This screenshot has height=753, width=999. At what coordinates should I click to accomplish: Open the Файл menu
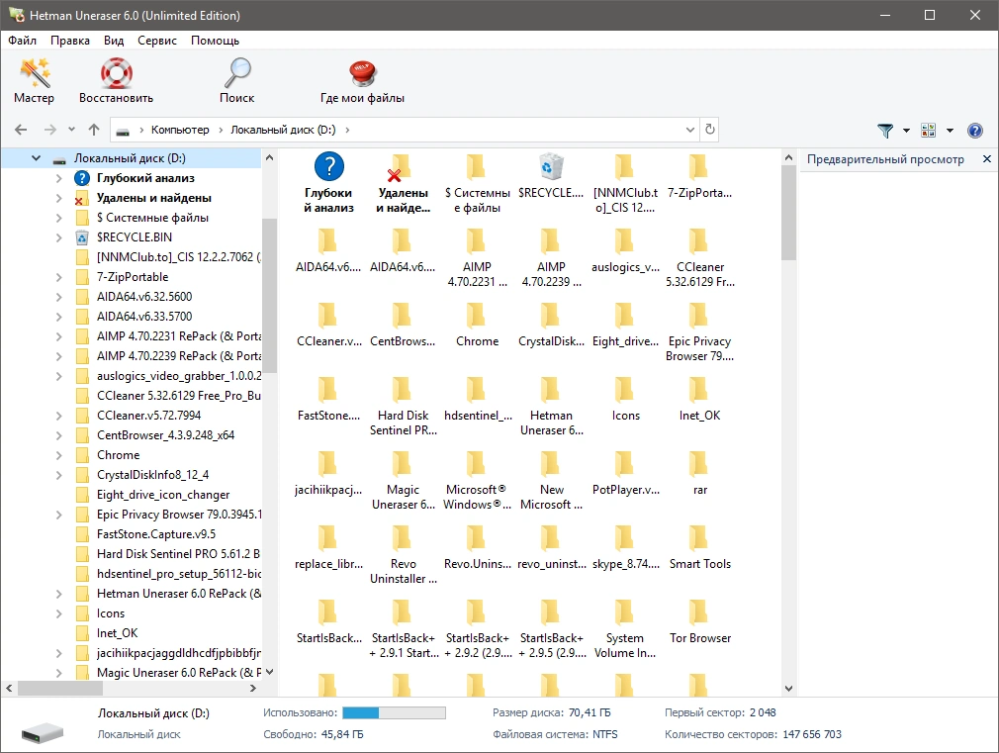[23, 41]
